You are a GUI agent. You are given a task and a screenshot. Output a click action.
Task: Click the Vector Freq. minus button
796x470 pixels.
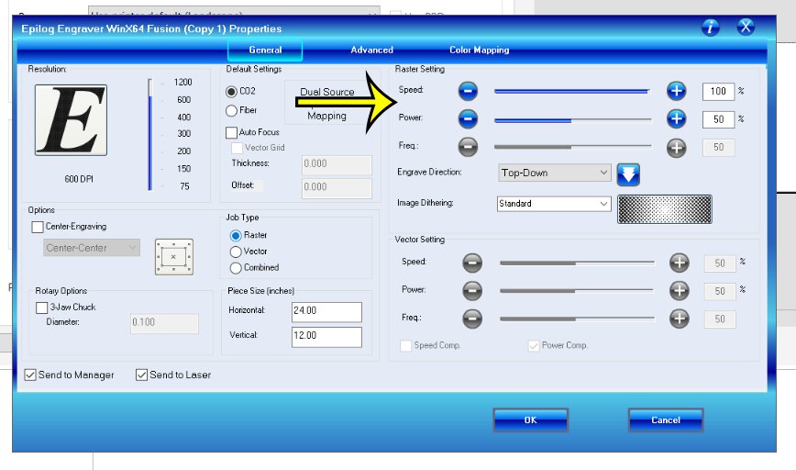[472, 319]
